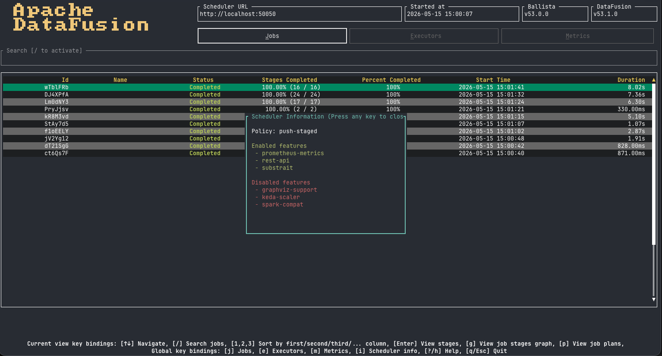The image size is (662, 356).
Task: Click the 7.36s duration value
Action: [637, 94]
